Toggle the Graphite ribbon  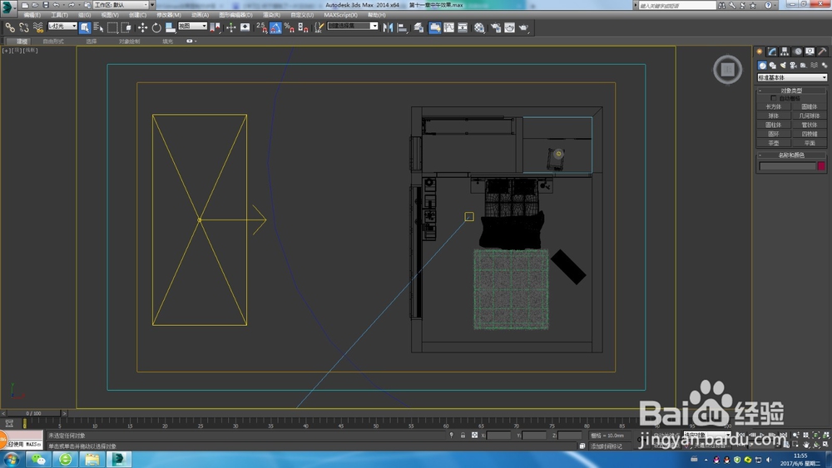click(x=434, y=27)
